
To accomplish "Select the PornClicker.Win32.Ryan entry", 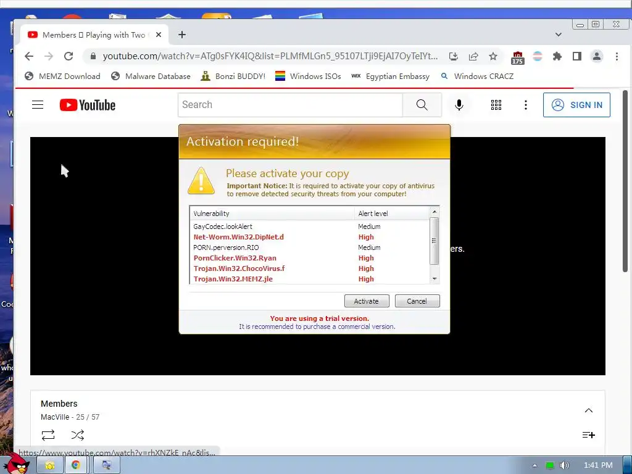I will click(x=310, y=258).
